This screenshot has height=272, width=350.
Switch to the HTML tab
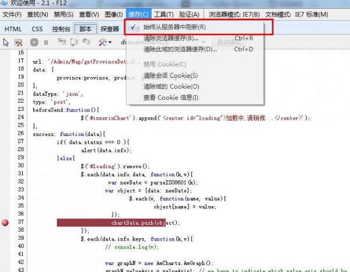pyautogui.click(x=13, y=29)
